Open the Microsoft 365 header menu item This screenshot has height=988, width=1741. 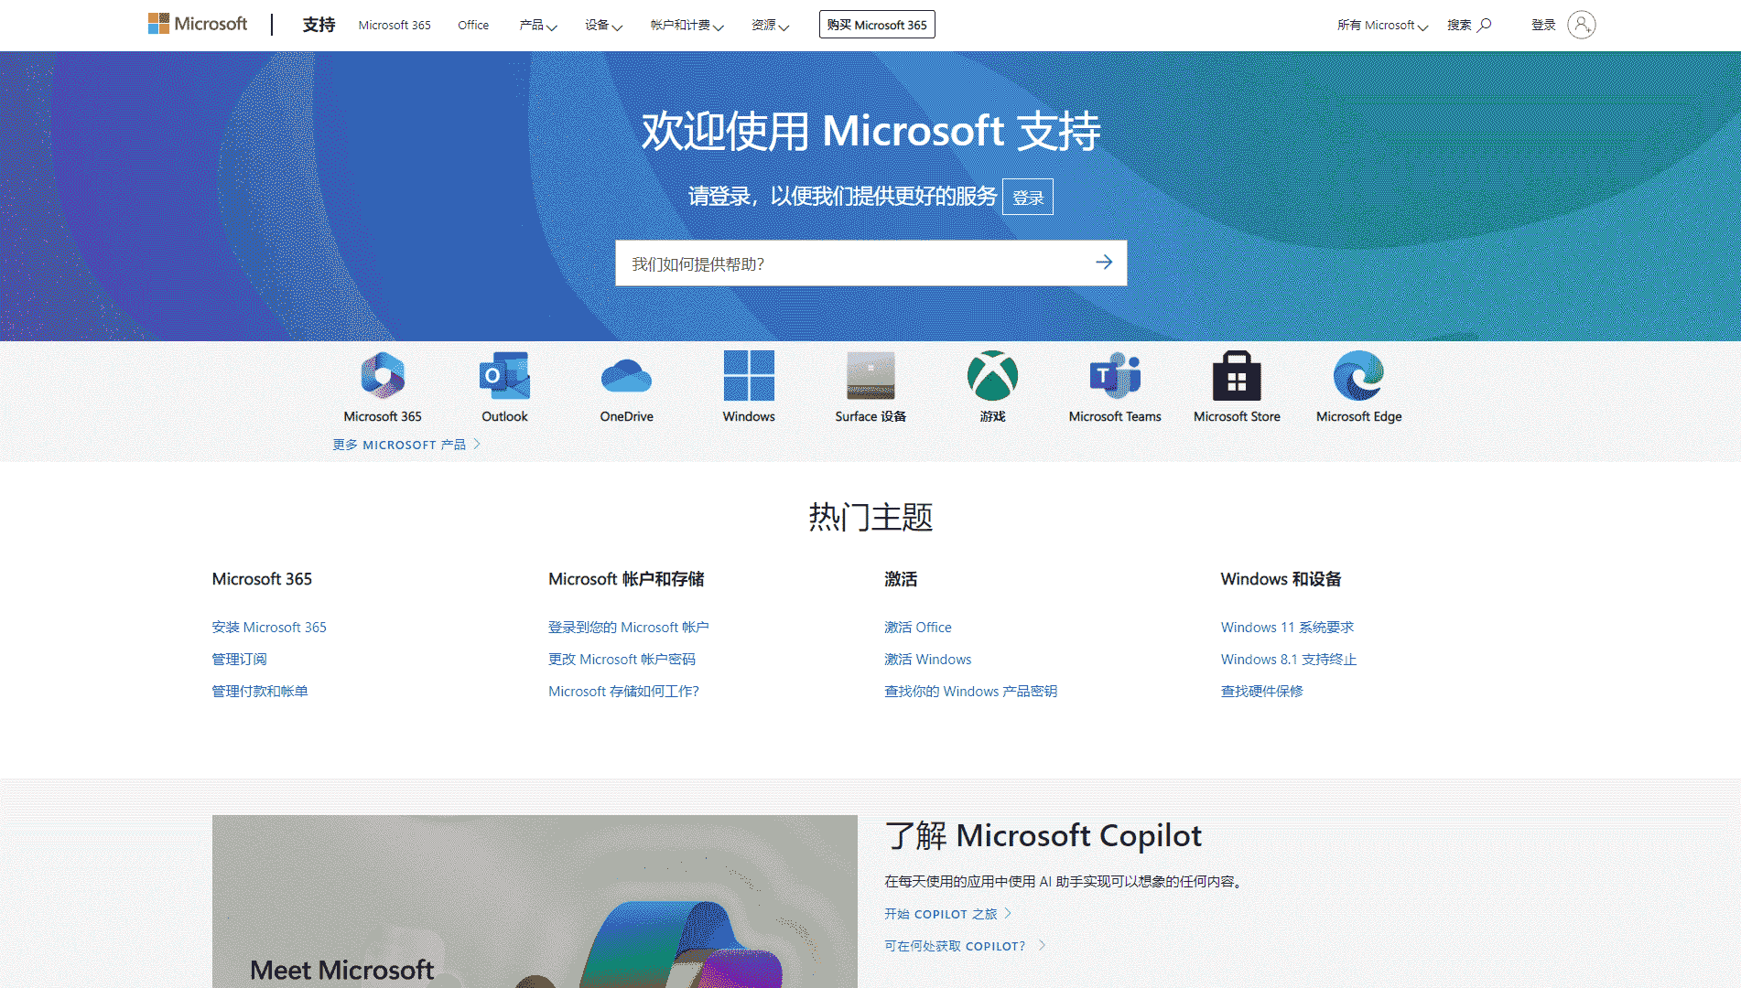pyautogui.click(x=395, y=25)
